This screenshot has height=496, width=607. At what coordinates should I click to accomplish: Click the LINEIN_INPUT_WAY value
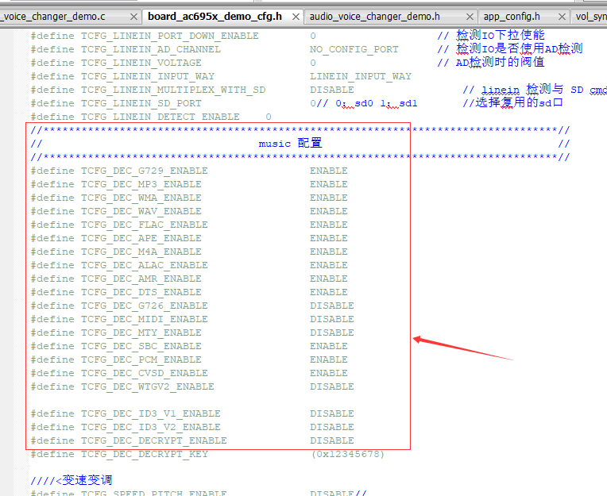pos(361,76)
